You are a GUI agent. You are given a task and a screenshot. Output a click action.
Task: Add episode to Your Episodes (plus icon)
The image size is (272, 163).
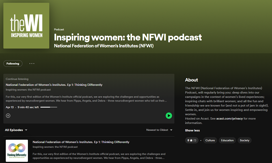(x=8, y=116)
